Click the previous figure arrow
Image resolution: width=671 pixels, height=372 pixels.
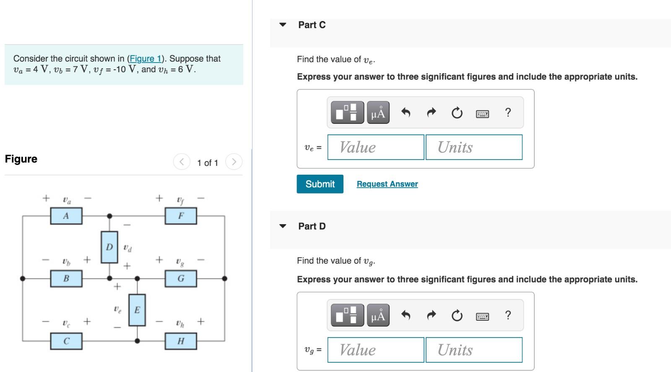pyautogui.click(x=181, y=162)
